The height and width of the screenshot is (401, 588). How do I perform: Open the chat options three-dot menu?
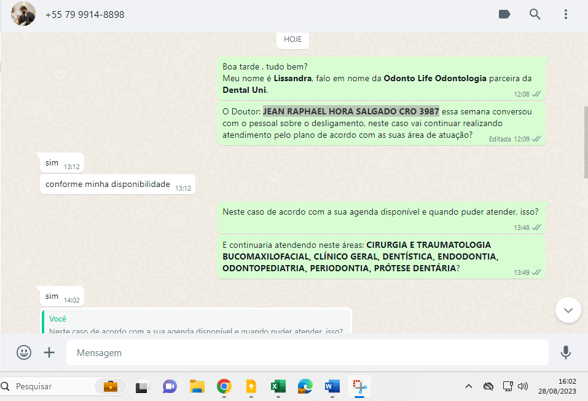565,14
